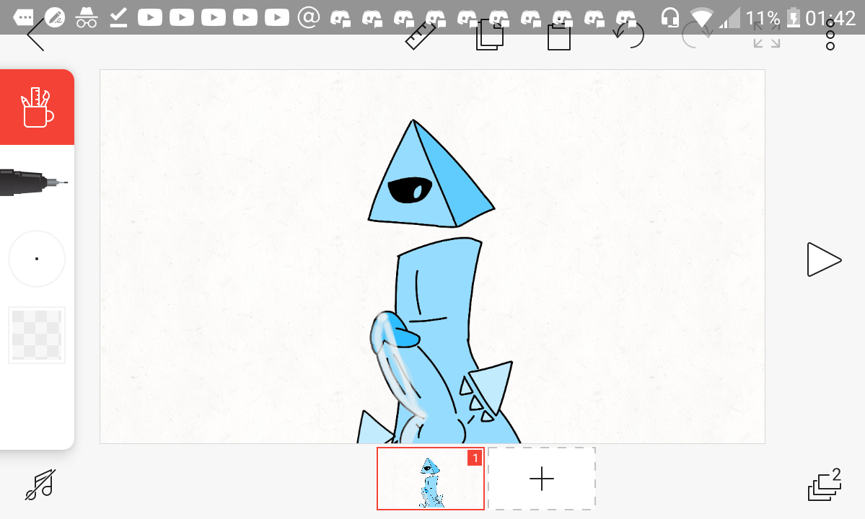Play the animation preview
This screenshot has height=519, width=865.
click(x=823, y=259)
